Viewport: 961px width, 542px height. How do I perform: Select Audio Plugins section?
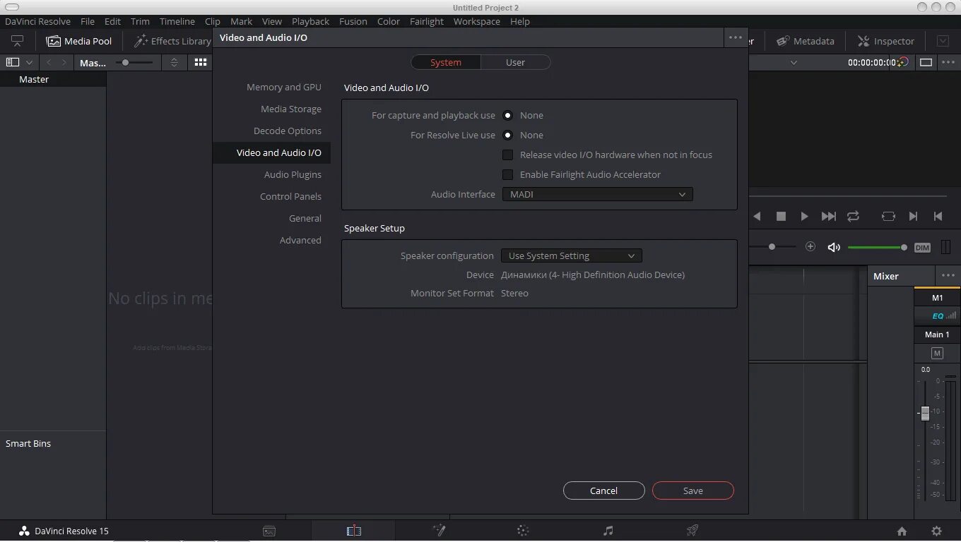point(293,174)
